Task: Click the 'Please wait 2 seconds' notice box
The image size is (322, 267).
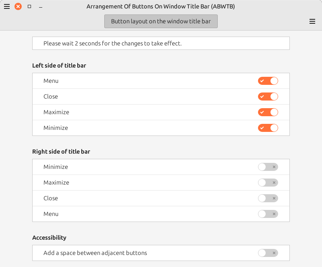Action: click(161, 43)
